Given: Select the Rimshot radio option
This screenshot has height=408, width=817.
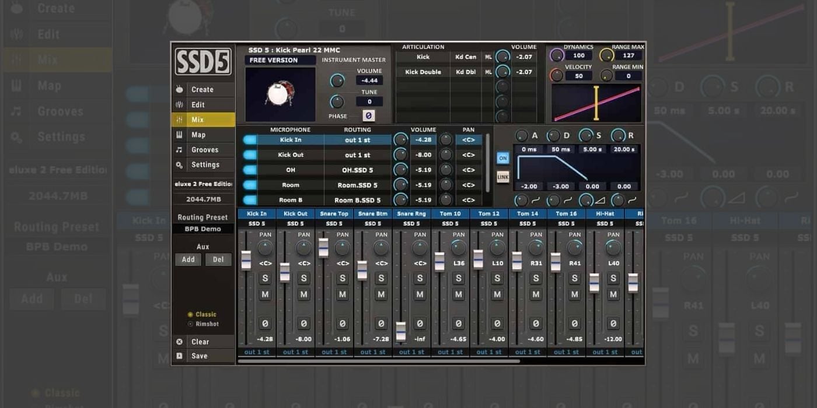Looking at the screenshot, I should tap(203, 324).
